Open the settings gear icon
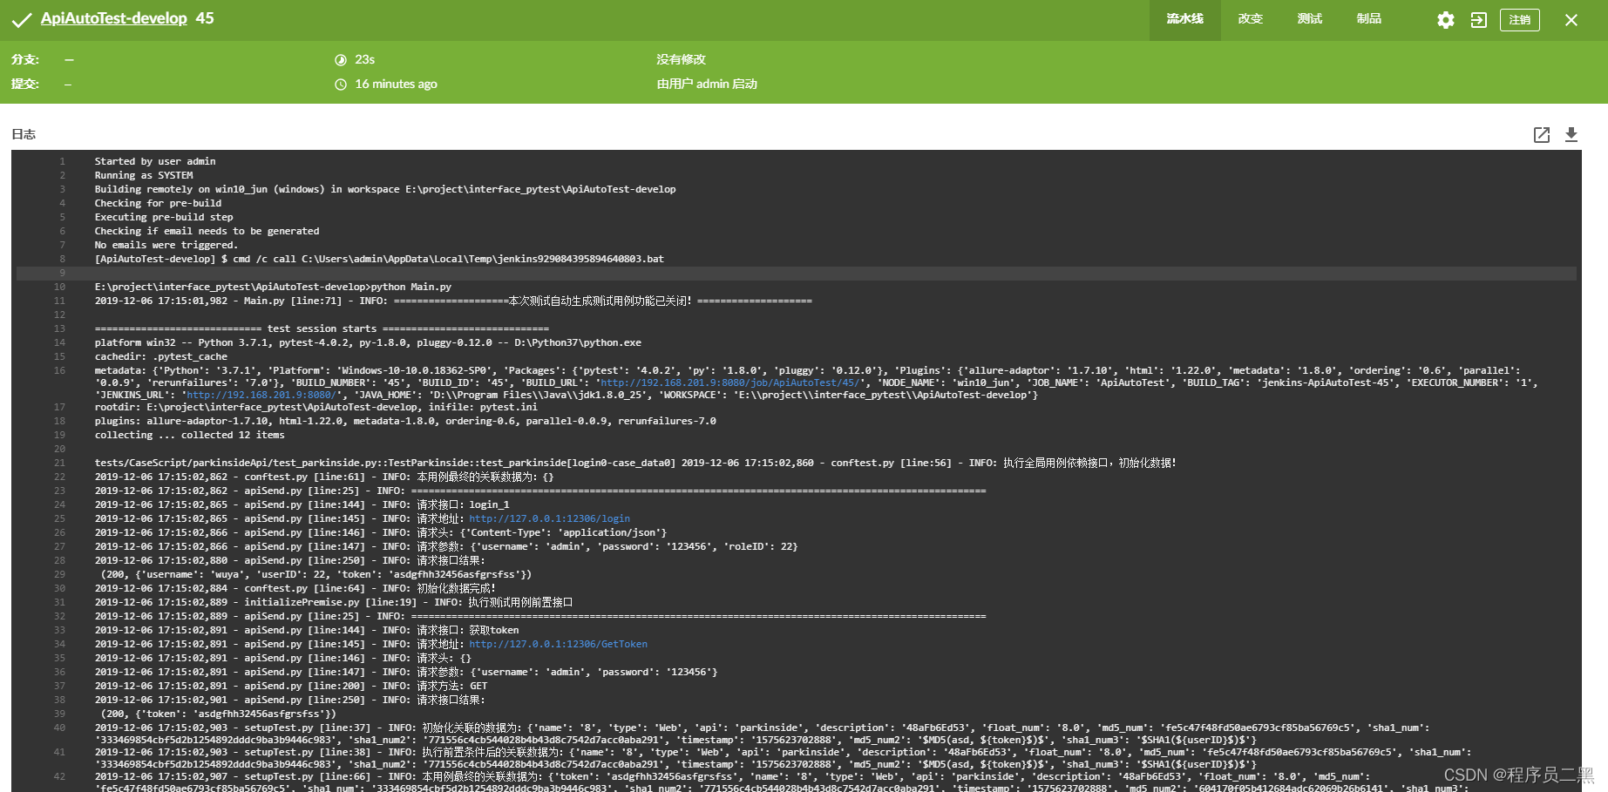Viewport: 1608px width, 792px height. pos(1445,20)
